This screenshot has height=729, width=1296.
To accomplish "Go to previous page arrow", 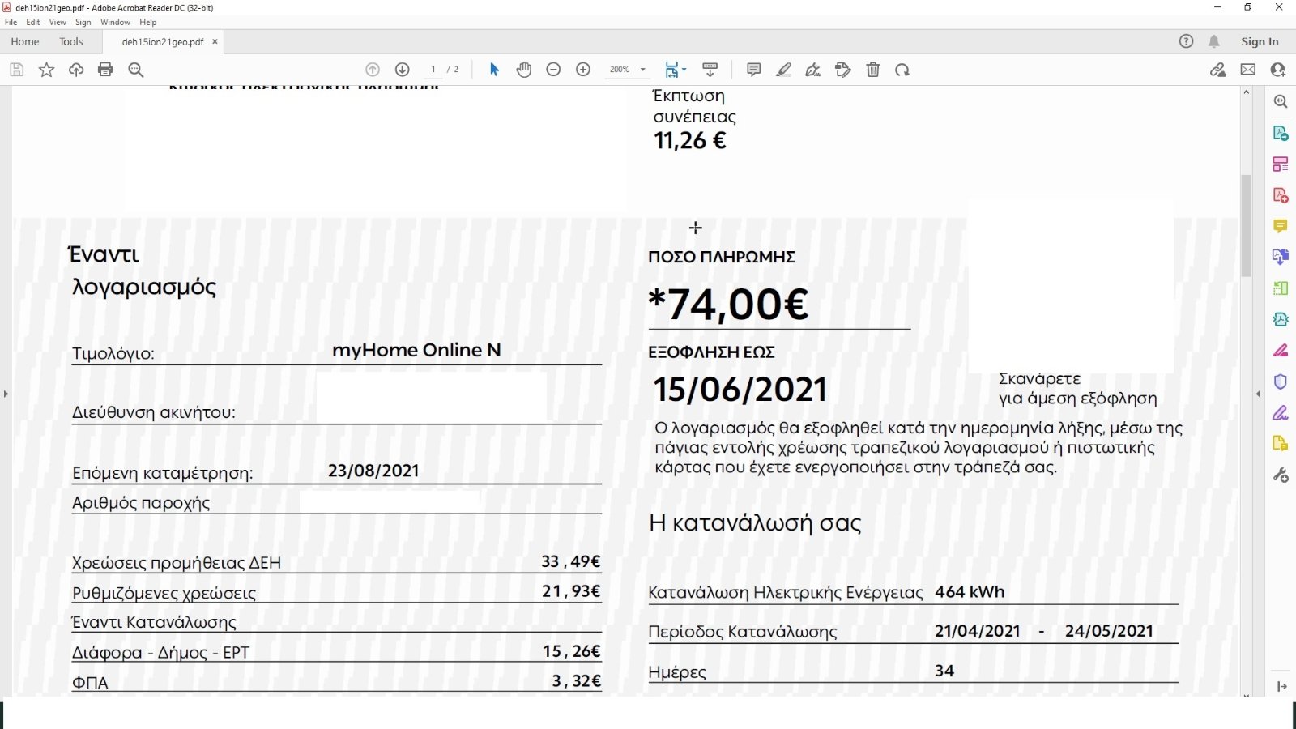I will pyautogui.click(x=373, y=70).
